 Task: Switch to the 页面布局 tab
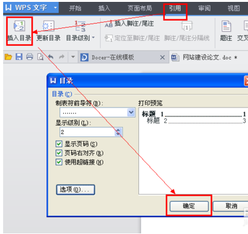point(140,8)
